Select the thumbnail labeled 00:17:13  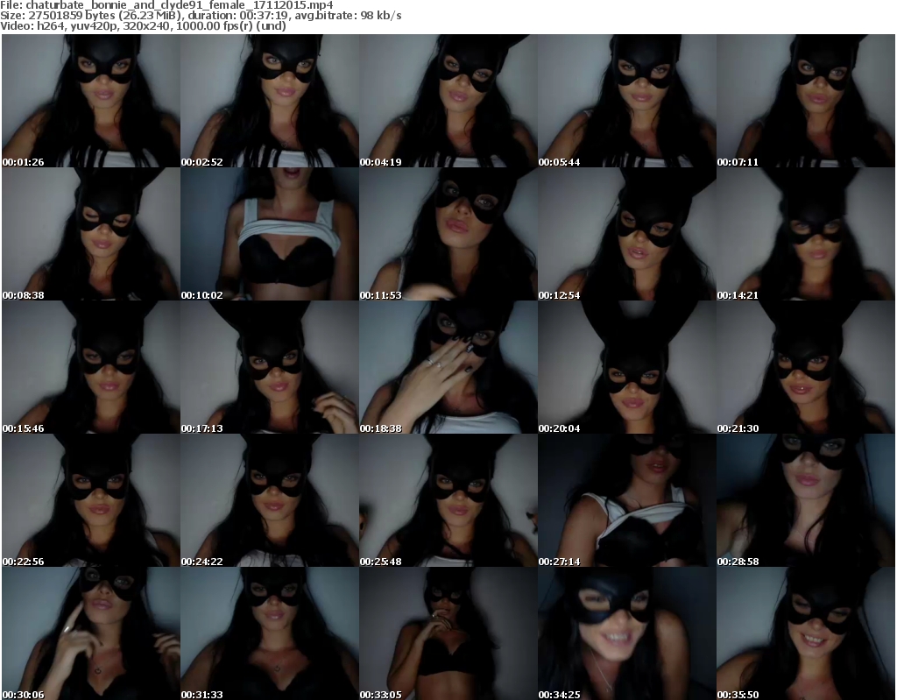point(270,367)
